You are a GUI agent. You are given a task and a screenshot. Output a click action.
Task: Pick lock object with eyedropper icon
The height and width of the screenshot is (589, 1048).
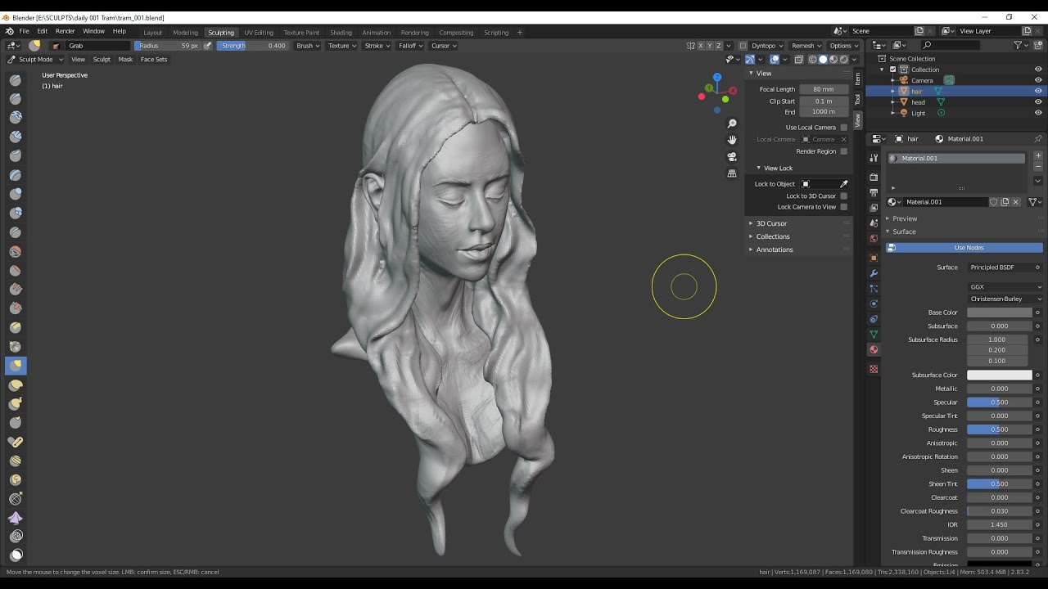click(x=843, y=184)
